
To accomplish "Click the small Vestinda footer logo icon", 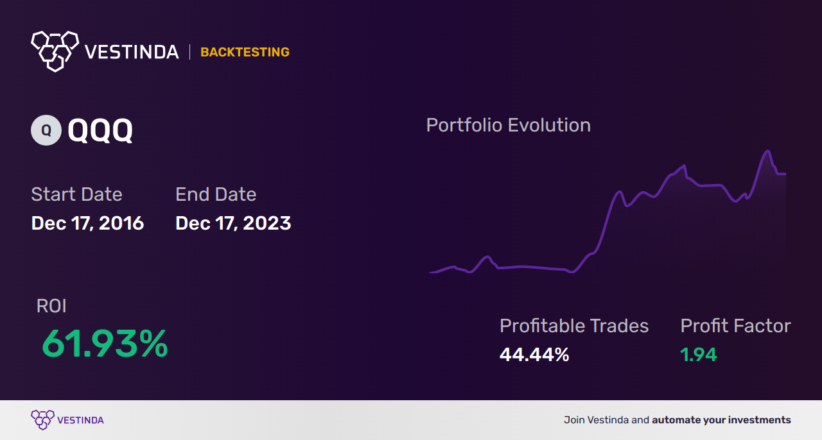I will [42, 419].
